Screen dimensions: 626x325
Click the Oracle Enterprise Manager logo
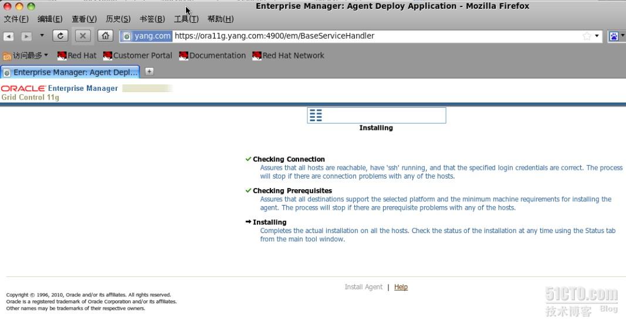coord(59,88)
